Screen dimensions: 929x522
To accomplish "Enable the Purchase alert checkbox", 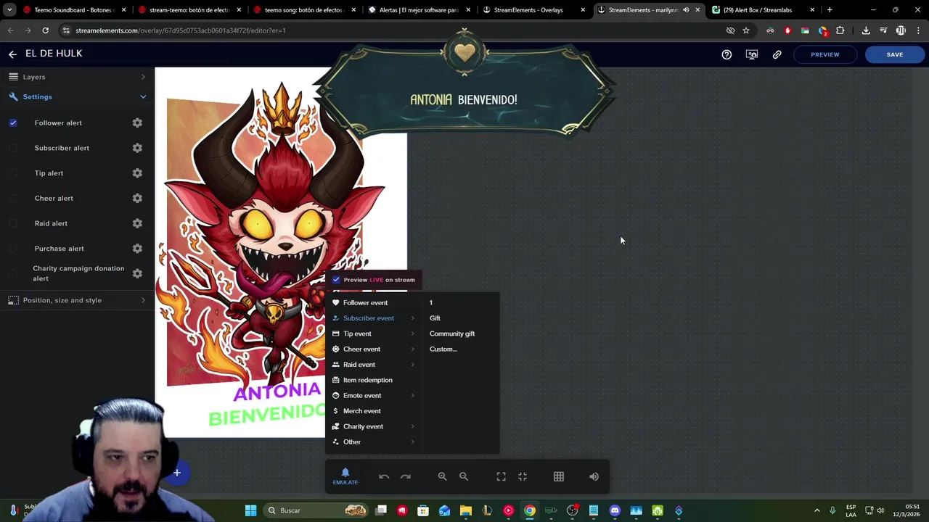I will 13,249.
